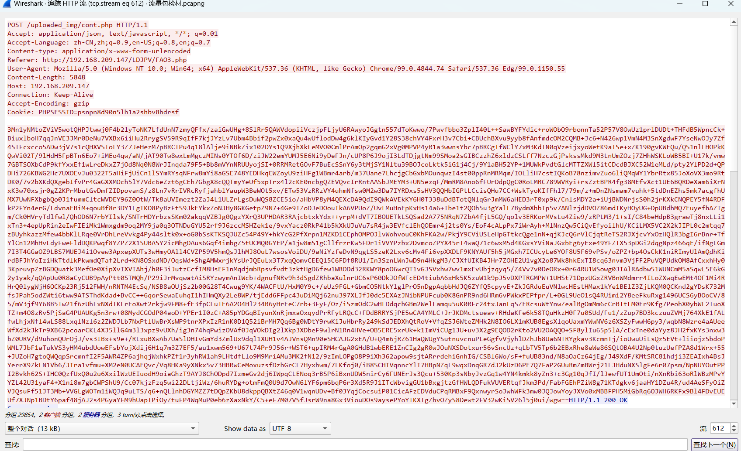The image size is (741, 451).
Task: Click the Wireshark shark fin title icon
Action: [6, 3]
